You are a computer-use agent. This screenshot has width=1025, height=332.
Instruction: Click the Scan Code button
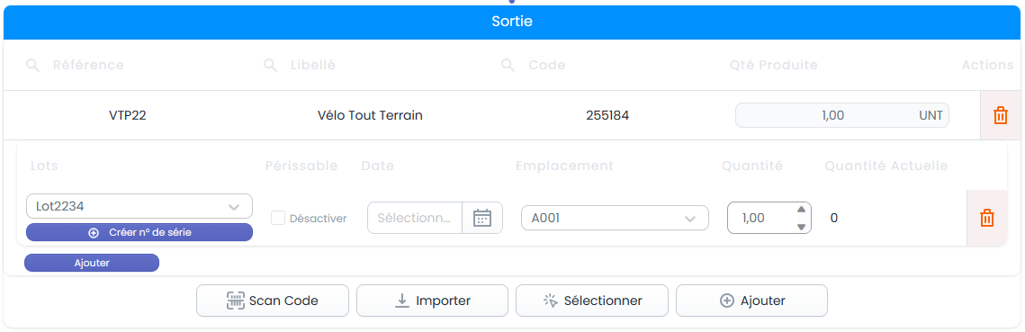point(272,301)
